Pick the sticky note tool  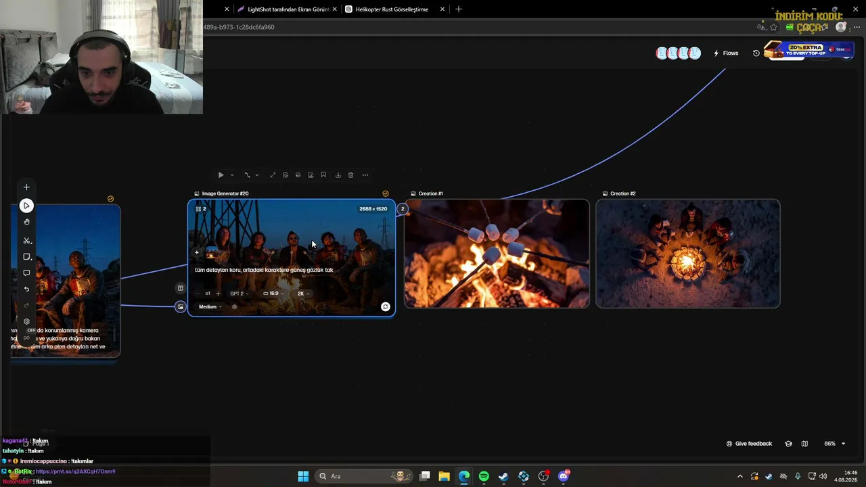(26, 257)
